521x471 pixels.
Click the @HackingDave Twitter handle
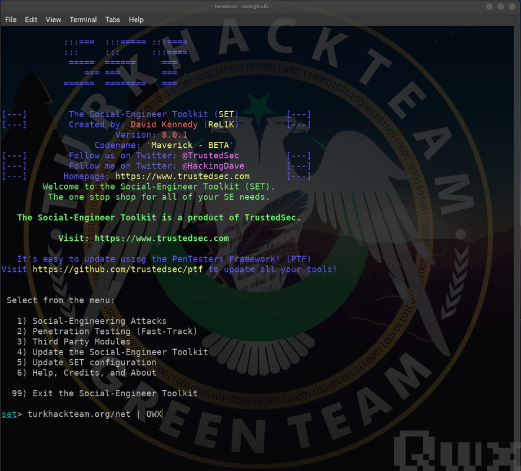[x=213, y=166]
